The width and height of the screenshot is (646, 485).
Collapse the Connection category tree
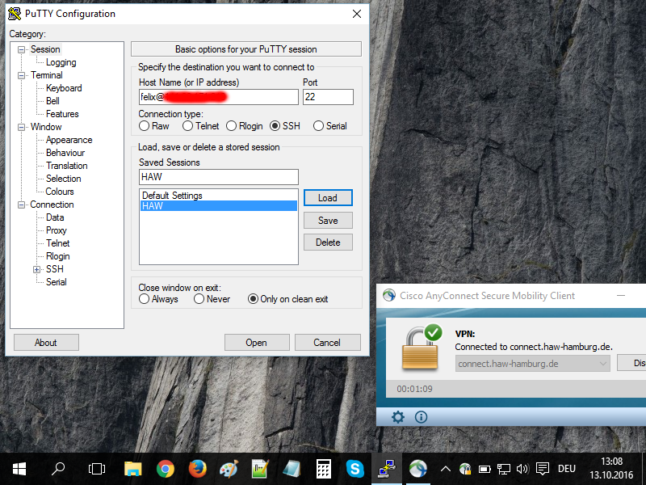point(22,205)
